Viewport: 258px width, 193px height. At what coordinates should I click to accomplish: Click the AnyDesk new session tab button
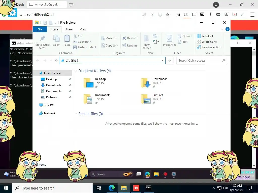71,5
